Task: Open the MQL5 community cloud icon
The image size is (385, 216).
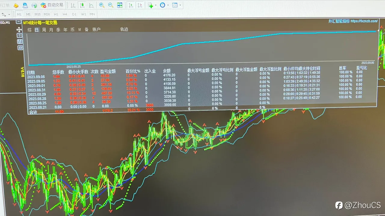Action: [25, 5]
